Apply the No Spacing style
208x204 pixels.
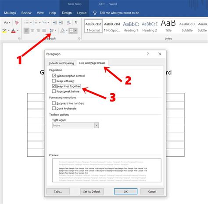point(112,26)
